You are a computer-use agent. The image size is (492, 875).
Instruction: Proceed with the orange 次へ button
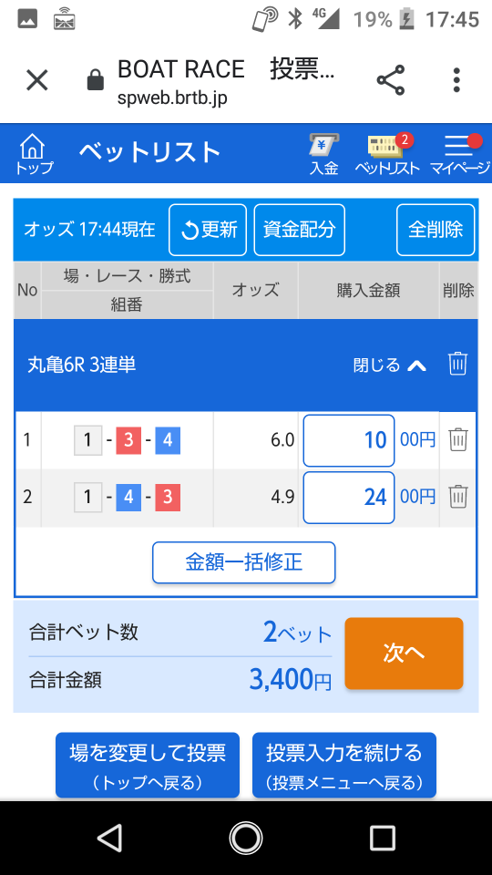tap(404, 654)
